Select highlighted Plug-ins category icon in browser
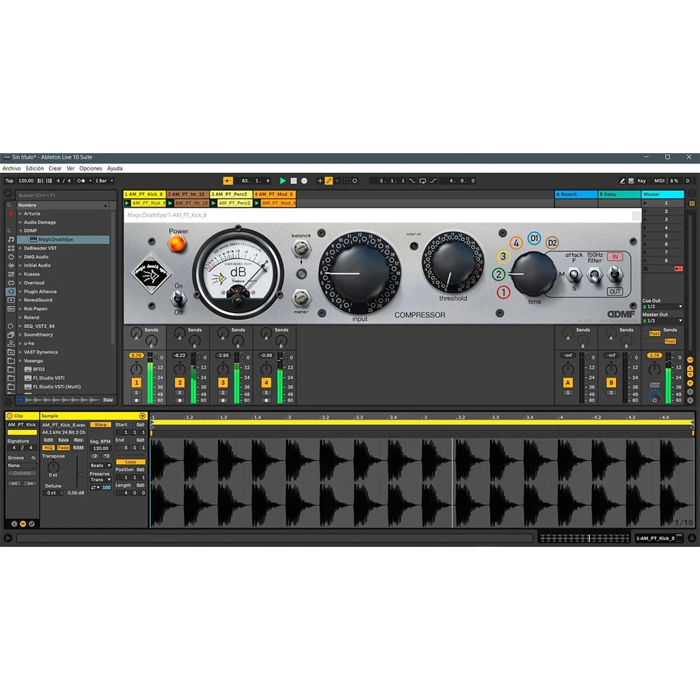This screenshot has width=700, height=700. pos(11,291)
